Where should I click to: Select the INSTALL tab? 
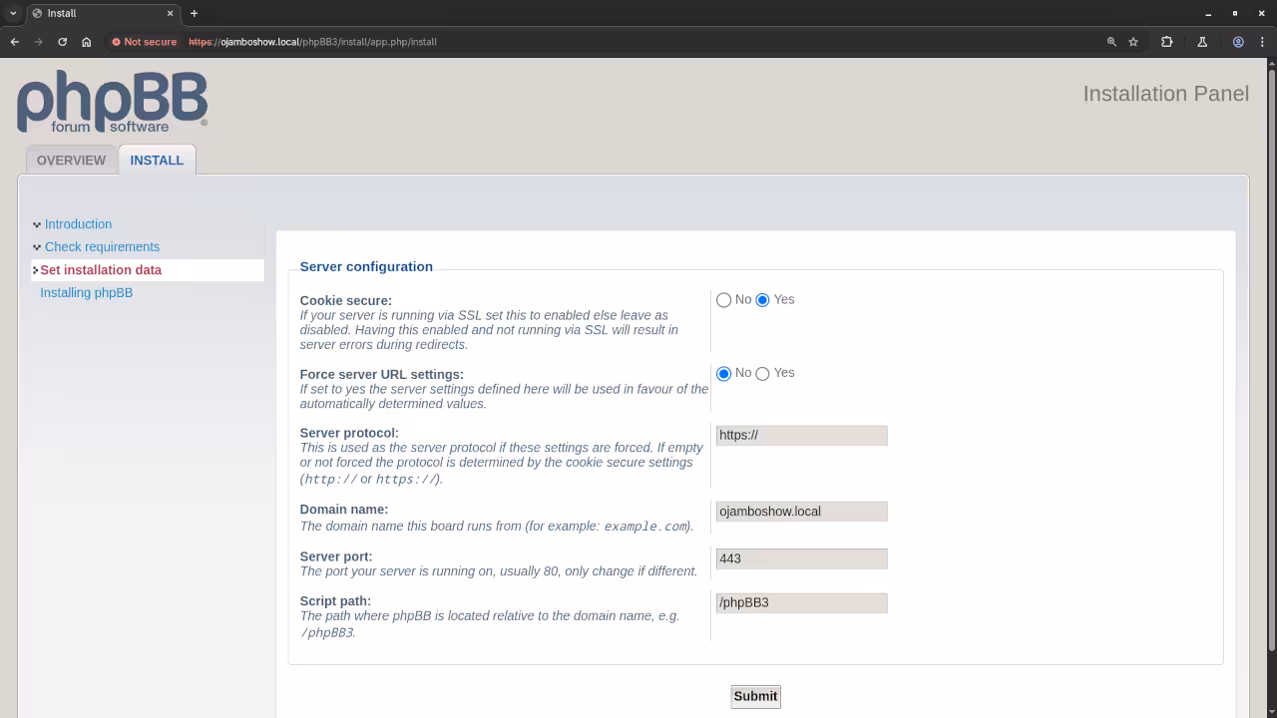tap(157, 161)
